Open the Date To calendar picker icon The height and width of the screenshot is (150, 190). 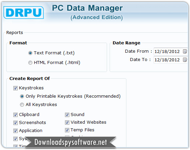coord(185,60)
